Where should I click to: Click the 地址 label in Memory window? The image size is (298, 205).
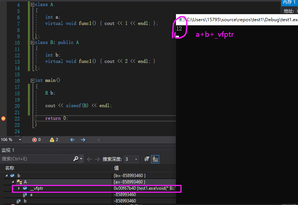289,11
